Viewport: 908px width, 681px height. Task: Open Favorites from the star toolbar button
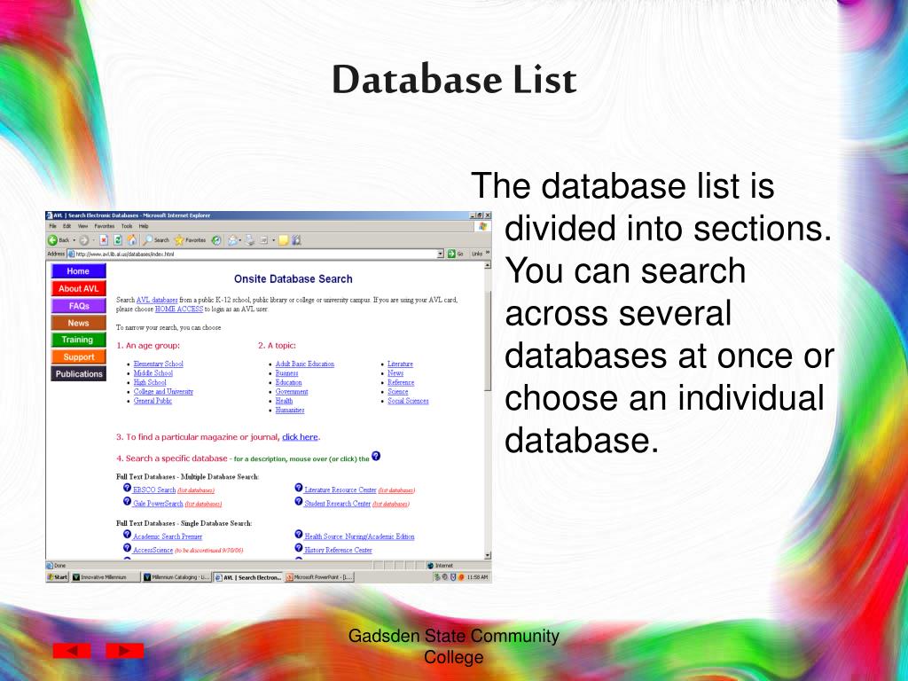[190, 240]
